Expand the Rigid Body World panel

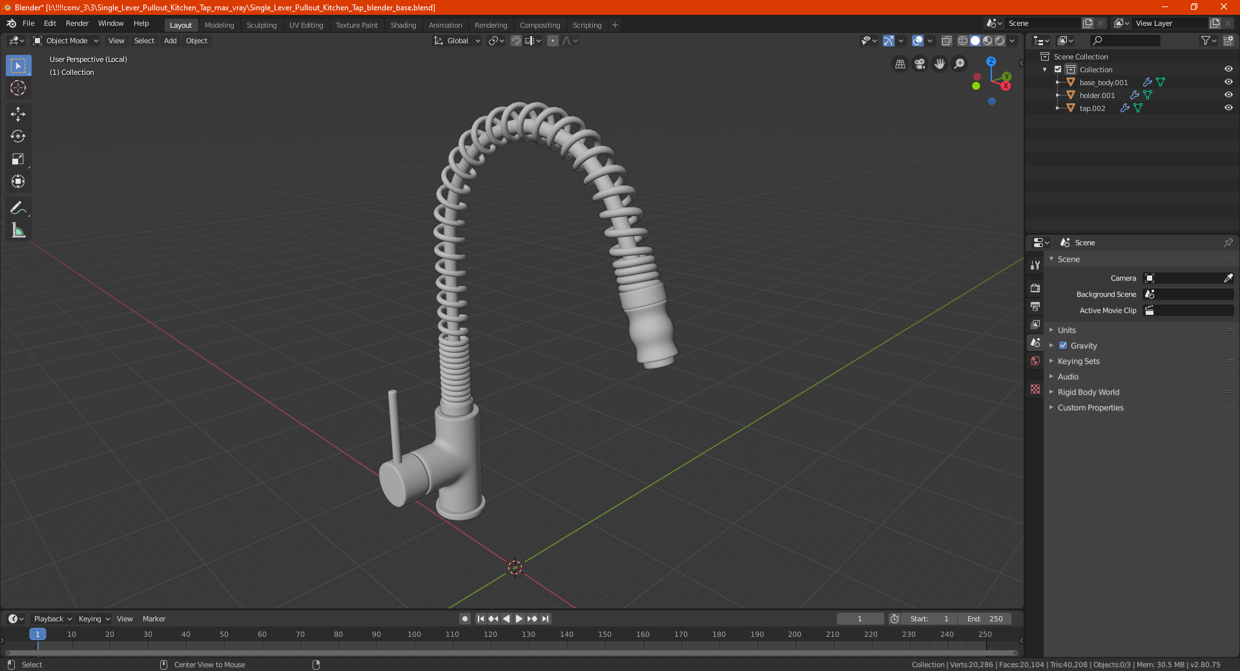coord(1088,392)
